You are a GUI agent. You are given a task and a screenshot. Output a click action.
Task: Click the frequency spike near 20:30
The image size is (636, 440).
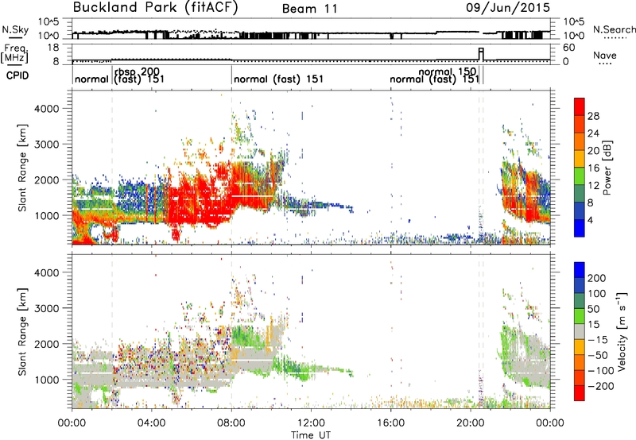pos(481,54)
